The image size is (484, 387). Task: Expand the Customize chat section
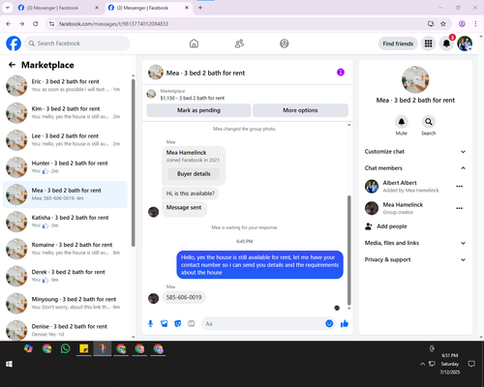tap(415, 152)
